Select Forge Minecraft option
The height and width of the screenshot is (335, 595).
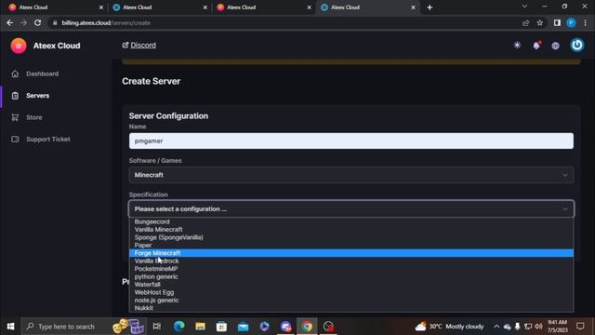tap(351, 253)
